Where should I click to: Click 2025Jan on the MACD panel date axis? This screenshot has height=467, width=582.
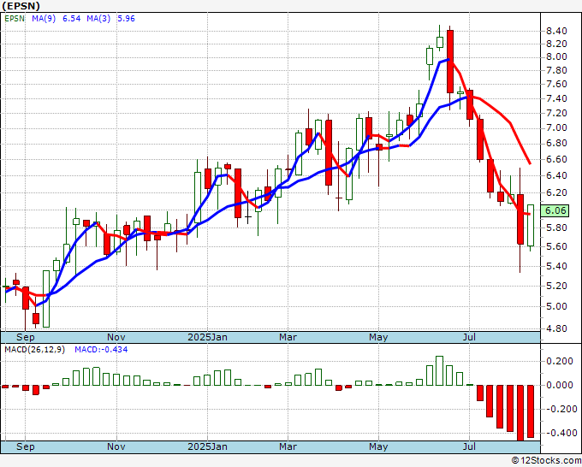pos(207,446)
